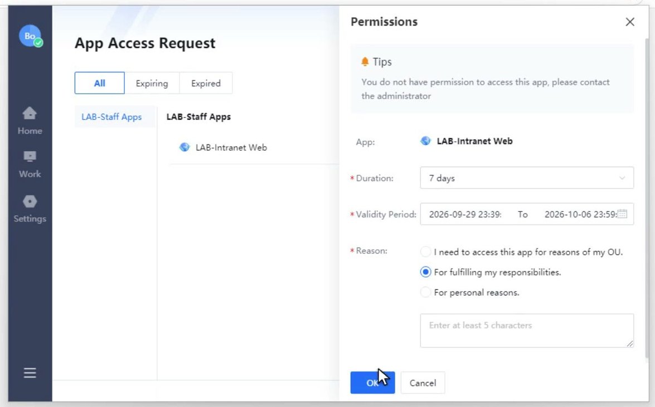Viewport: 655px width, 407px height.
Task: Switch to the Expiring tab
Action: point(152,83)
